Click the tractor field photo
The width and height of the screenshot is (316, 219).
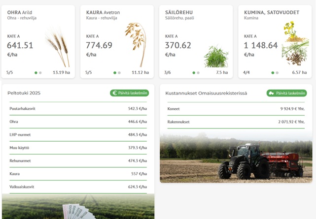pyautogui.click(x=236, y=157)
